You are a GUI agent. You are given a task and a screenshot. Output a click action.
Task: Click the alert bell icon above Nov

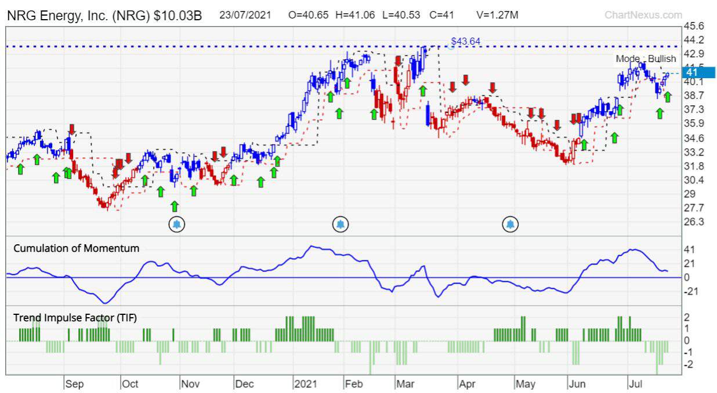click(x=177, y=224)
